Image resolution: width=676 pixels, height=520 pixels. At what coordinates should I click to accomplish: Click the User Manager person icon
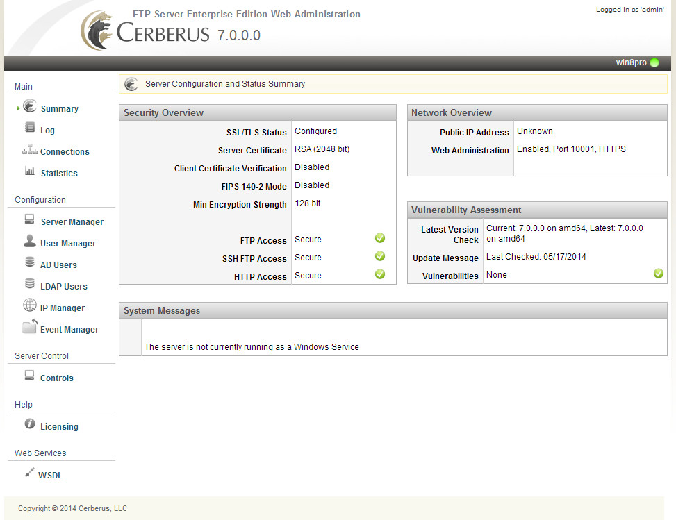tap(30, 241)
